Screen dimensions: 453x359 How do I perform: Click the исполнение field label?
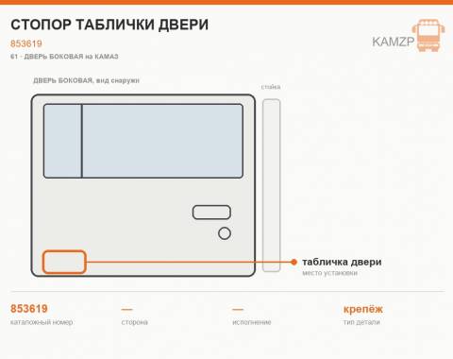[x=252, y=322]
